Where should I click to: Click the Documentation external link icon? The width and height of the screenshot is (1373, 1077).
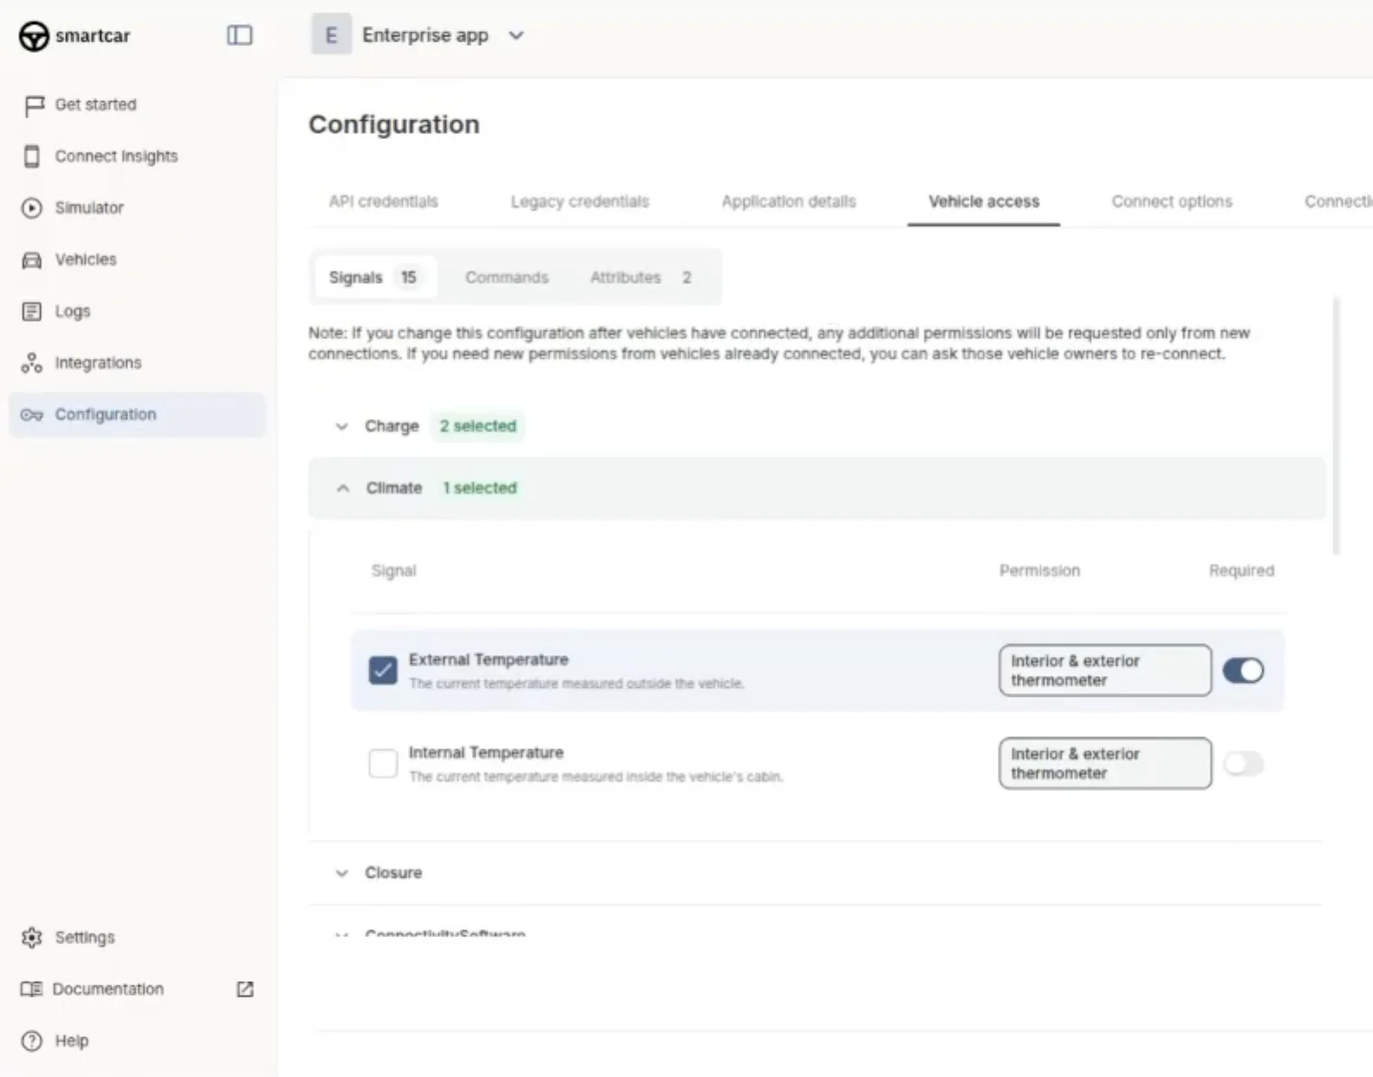coord(246,989)
